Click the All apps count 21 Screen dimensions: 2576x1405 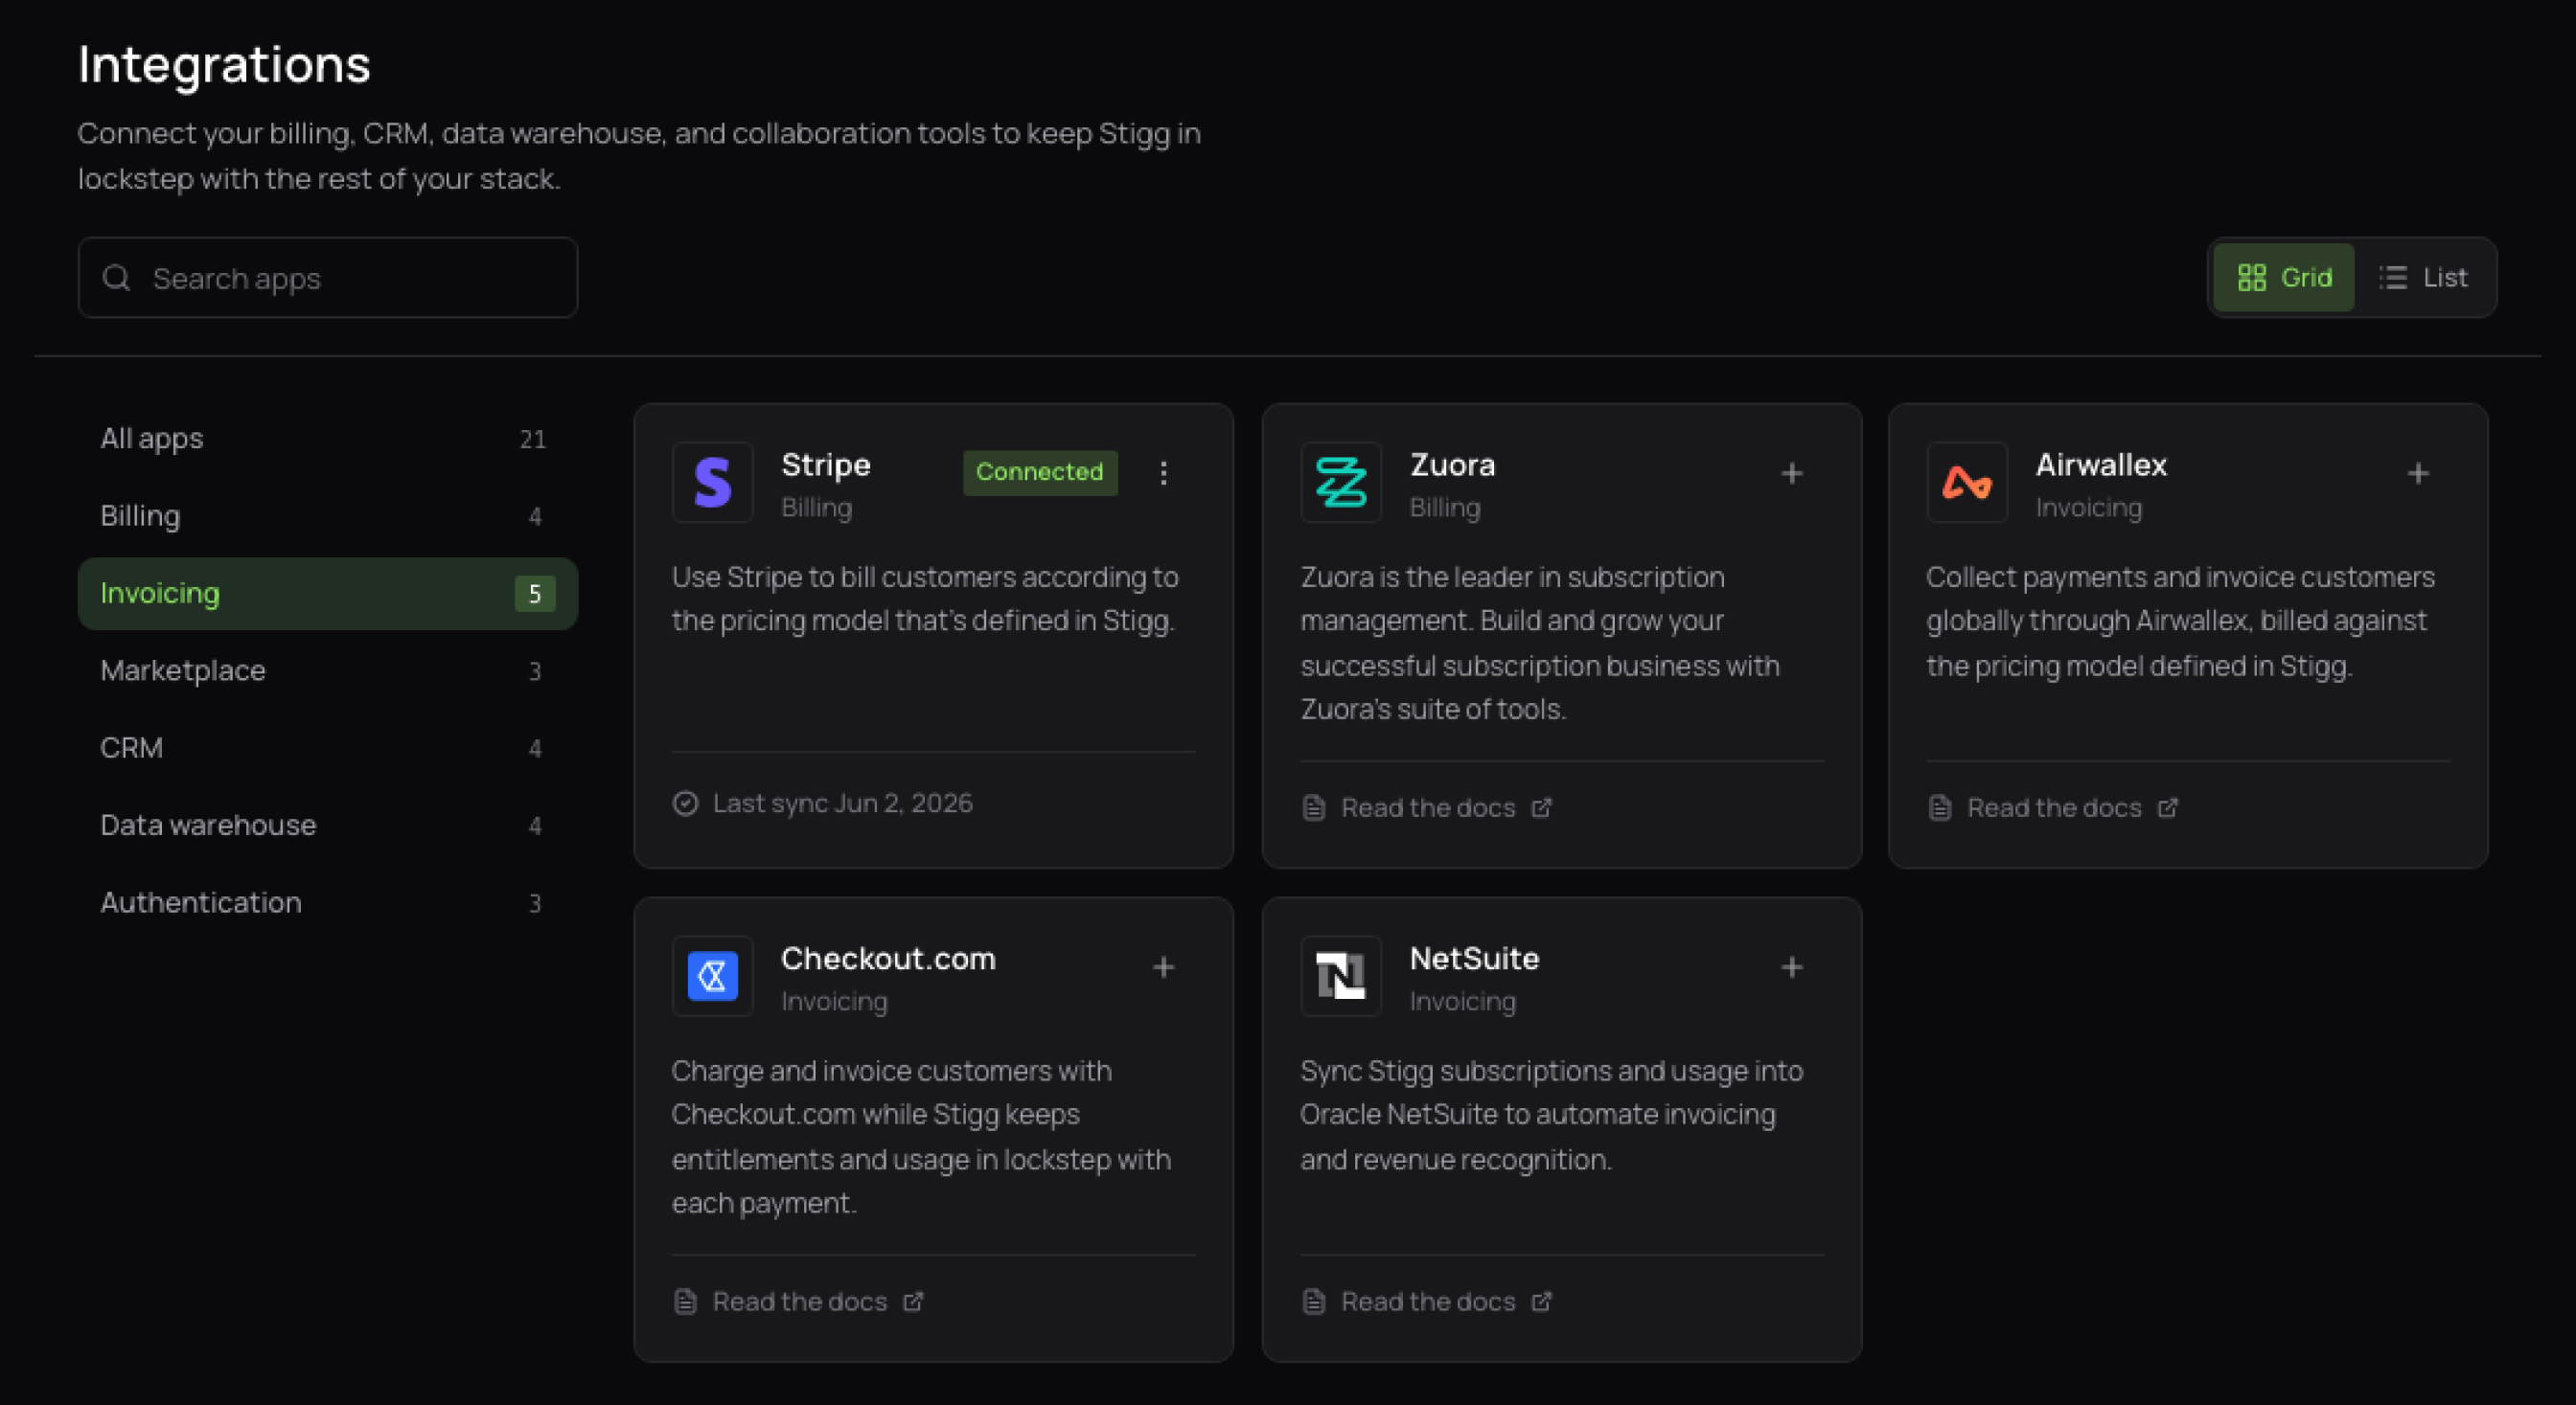click(x=533, y=439)
